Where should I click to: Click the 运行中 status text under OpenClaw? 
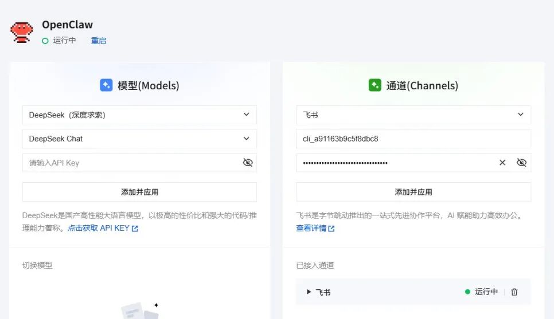coord(64,41)
